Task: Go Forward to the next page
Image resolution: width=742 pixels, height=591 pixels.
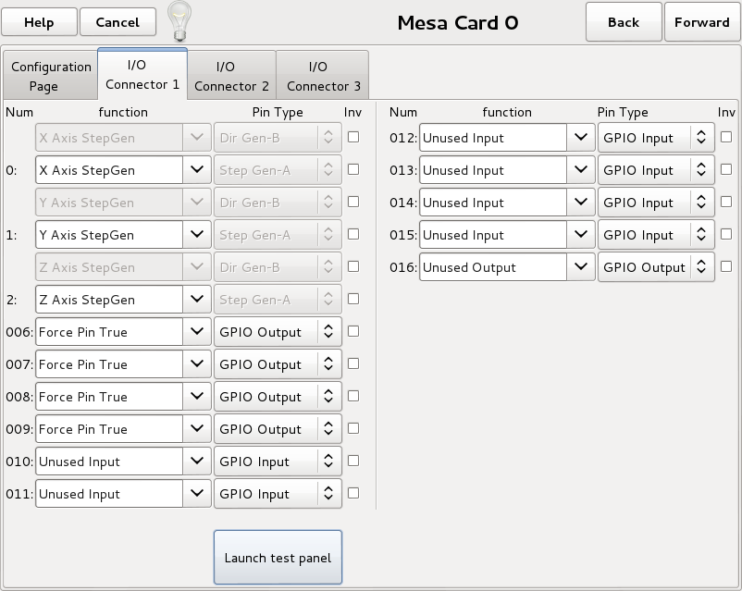Action: pyautogui.click(x=702, y=22)
